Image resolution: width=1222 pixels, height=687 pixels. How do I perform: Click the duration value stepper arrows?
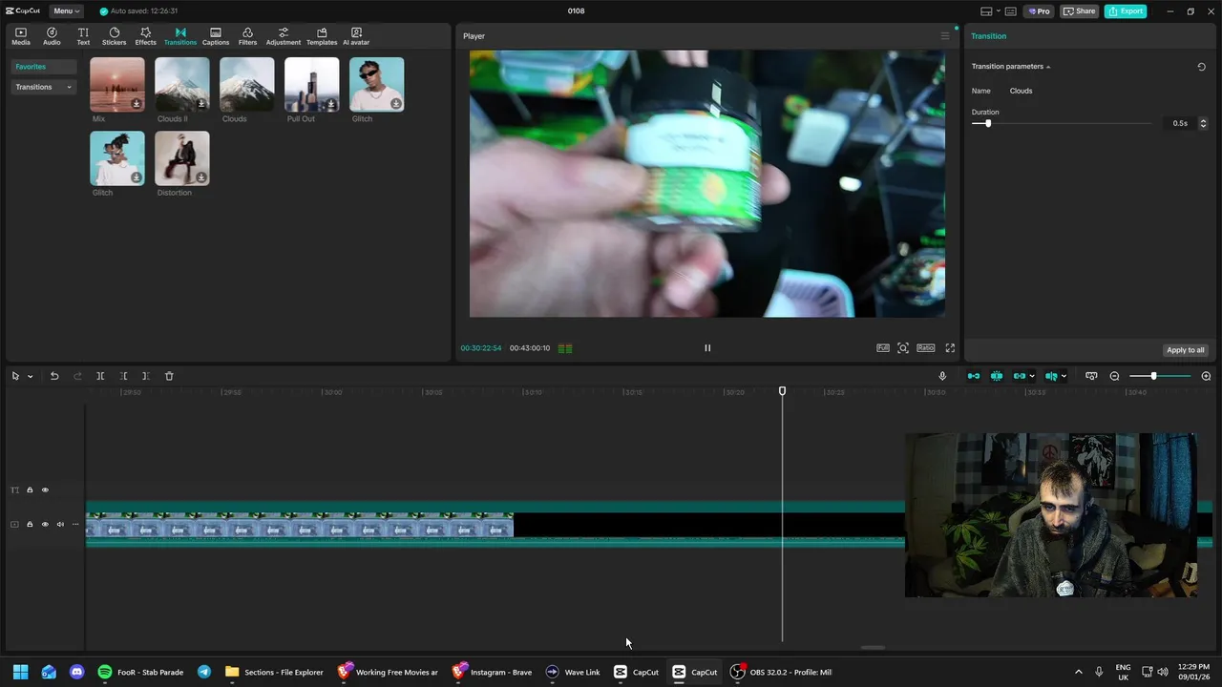[1203, 123]
